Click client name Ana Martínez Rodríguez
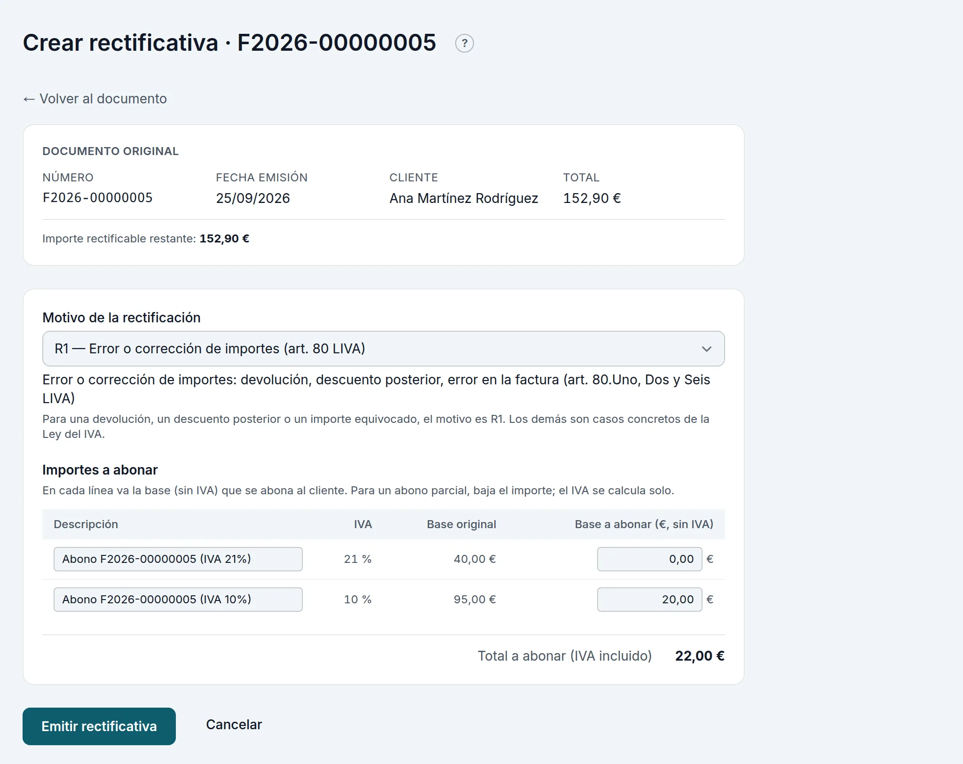 pyautogui.click(x=464, y=198)
